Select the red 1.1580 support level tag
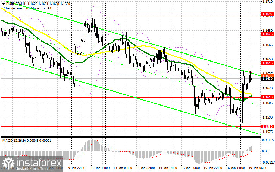The width and height of the screenshot is (275, 172). 267,126
